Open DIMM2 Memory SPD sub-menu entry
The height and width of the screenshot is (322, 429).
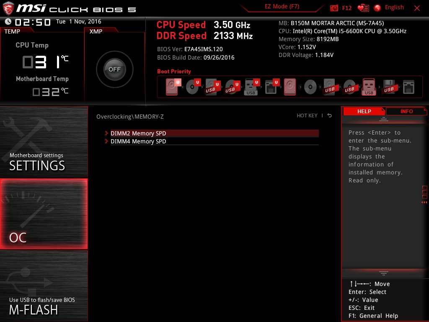coord(214,133)
